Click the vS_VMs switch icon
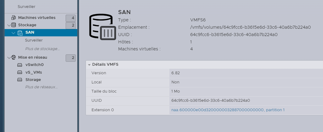This screenshot has height=132, width=323. pyautogui.click(x=20, y=72)
